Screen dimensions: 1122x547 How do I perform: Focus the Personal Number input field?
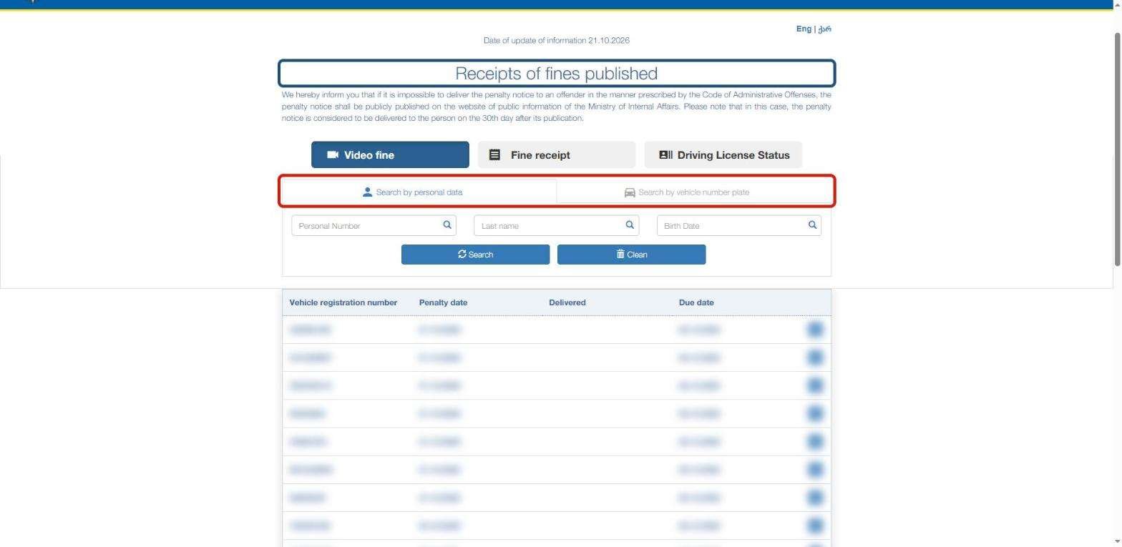[374, 225]
